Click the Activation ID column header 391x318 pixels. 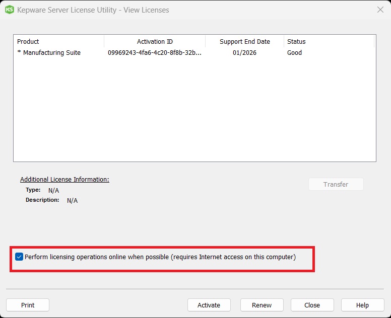(155, 41)
